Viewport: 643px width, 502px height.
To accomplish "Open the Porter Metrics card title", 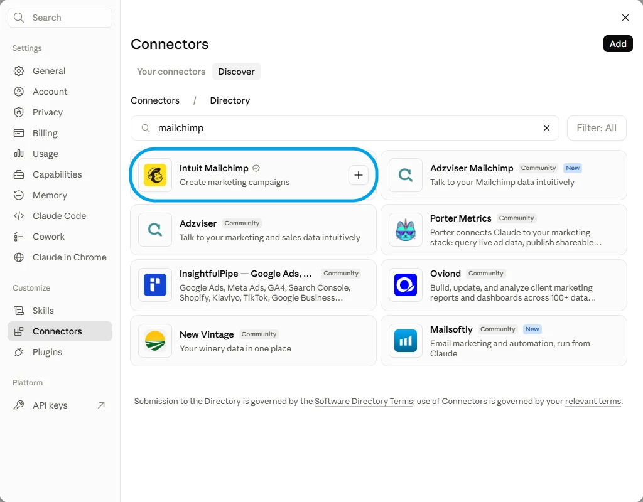I will coord(460,218).
